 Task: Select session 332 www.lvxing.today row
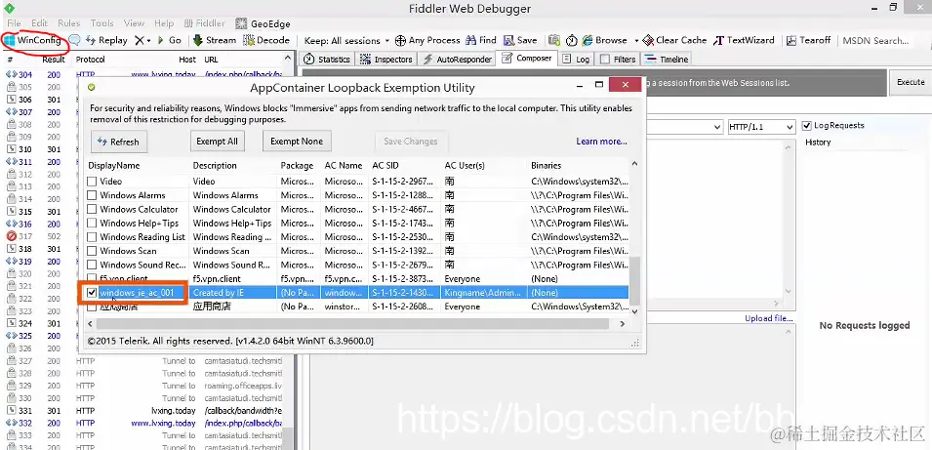(145, 424)
